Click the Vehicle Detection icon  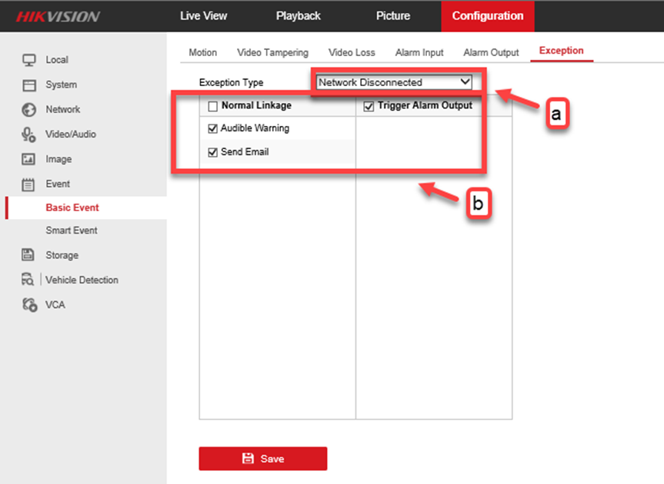tap(29, 280)
